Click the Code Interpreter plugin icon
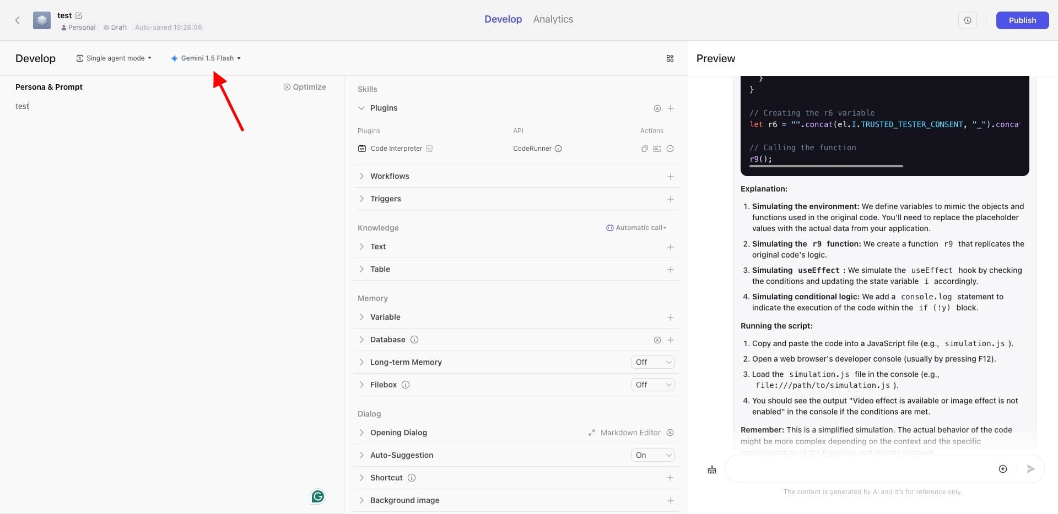Viewport: 1058px width, 514px height. point(361,149)
